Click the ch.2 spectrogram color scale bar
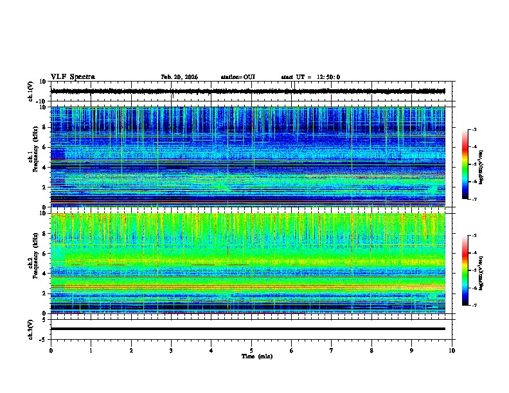Screen dimensions: 509x393 click(465, 270)
